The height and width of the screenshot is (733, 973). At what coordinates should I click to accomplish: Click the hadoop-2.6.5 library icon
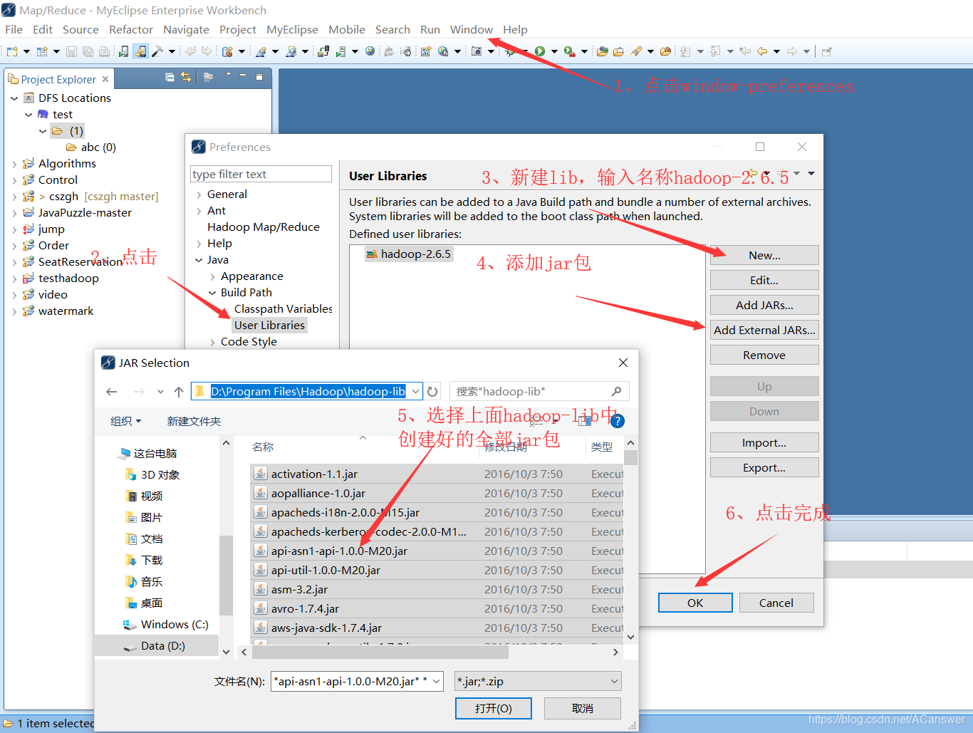371,254
